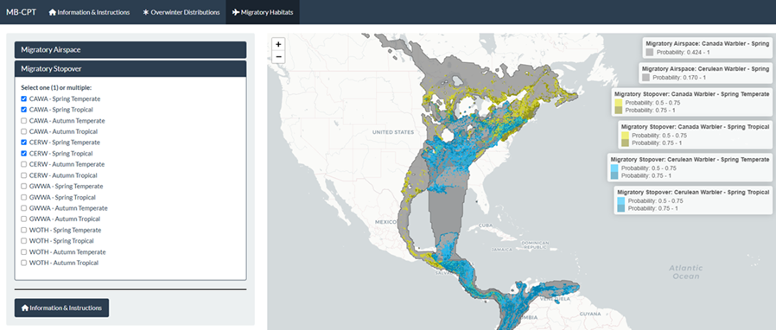Screen dimensions: 776x330
Task: Click the snowflake icon beside Overwinter Distributions
Action: click(x=145, y=12)
